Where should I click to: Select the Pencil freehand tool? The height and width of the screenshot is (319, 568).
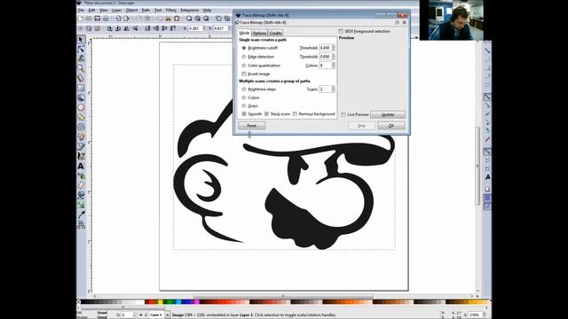pyautogui.click(x=81, y=136)
